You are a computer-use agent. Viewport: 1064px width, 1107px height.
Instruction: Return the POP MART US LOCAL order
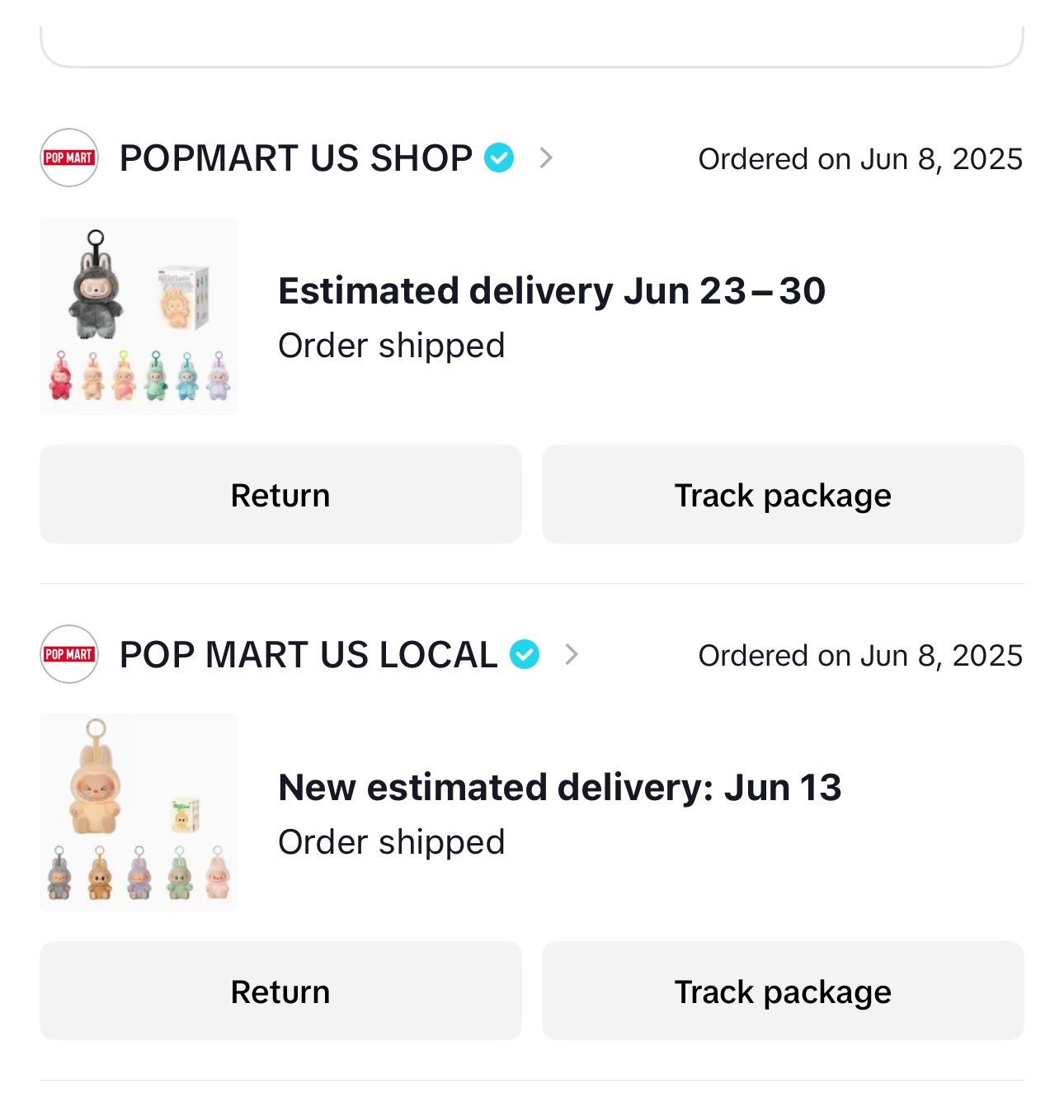[280, 991]
